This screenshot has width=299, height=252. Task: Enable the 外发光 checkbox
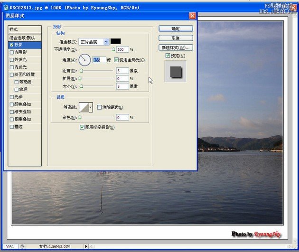click(x=12, y=60)
